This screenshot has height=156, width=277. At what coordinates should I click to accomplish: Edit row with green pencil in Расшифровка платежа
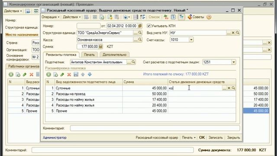click(62, 75)
